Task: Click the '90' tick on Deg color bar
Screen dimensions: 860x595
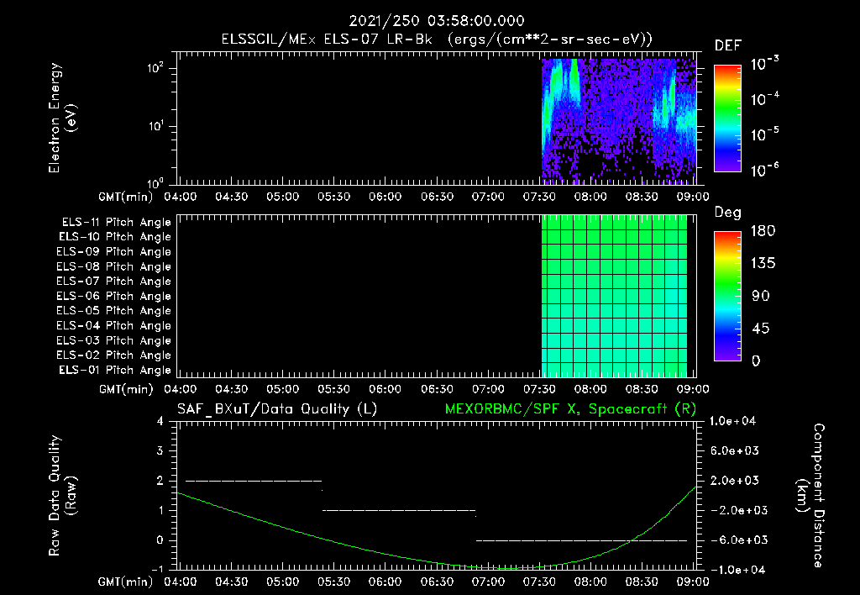Action: [x=761, y=297]
